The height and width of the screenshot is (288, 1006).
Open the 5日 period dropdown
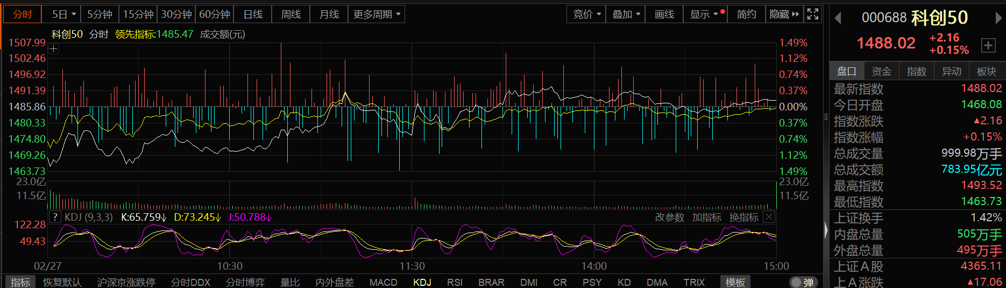click(64, 15)
